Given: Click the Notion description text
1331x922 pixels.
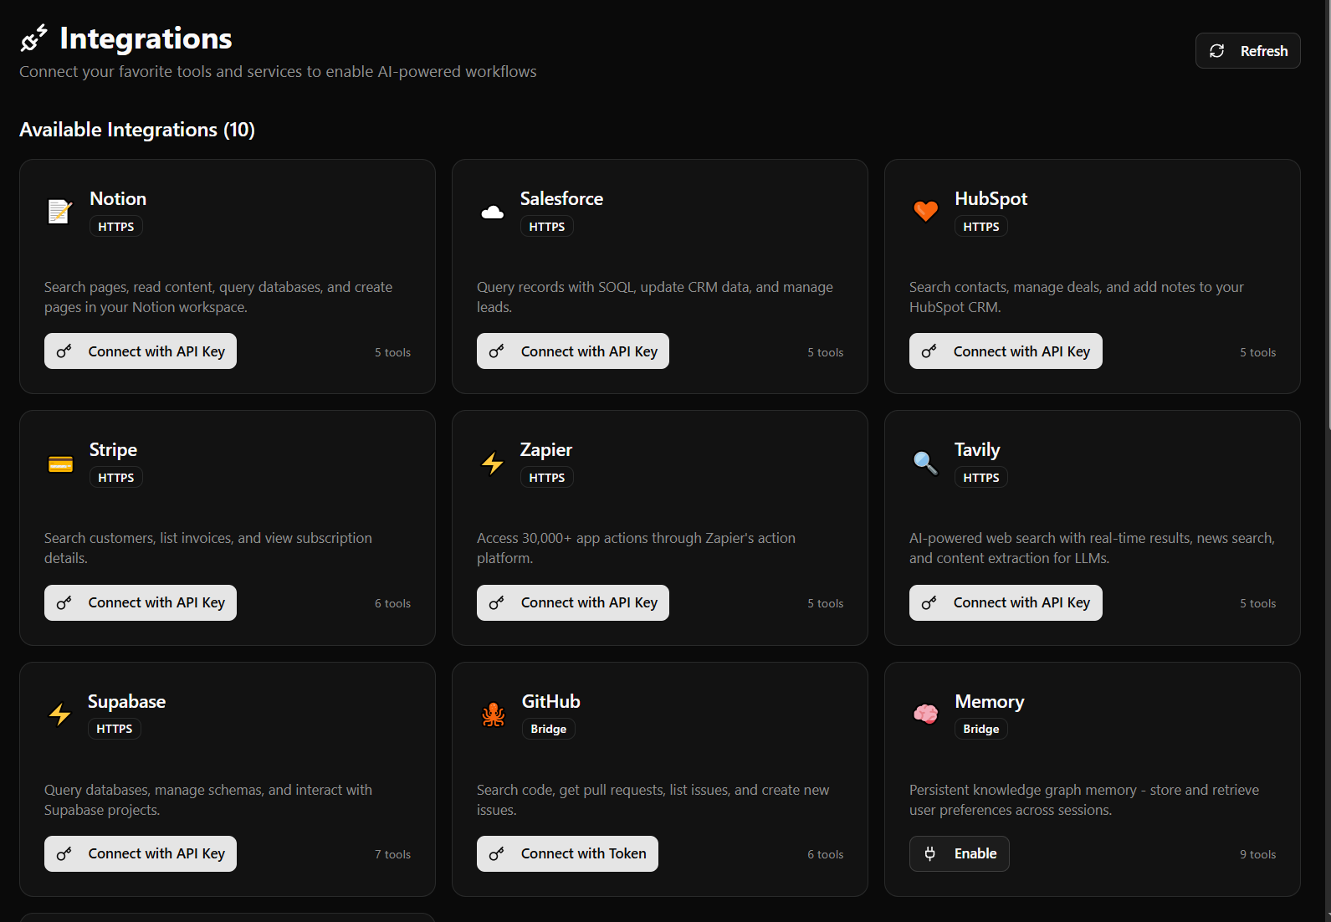Looking at the screenshot, I should point(218,297).
